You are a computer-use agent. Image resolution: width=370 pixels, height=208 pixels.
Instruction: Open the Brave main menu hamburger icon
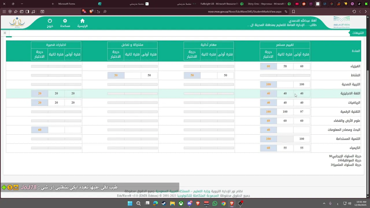point(4,12)
